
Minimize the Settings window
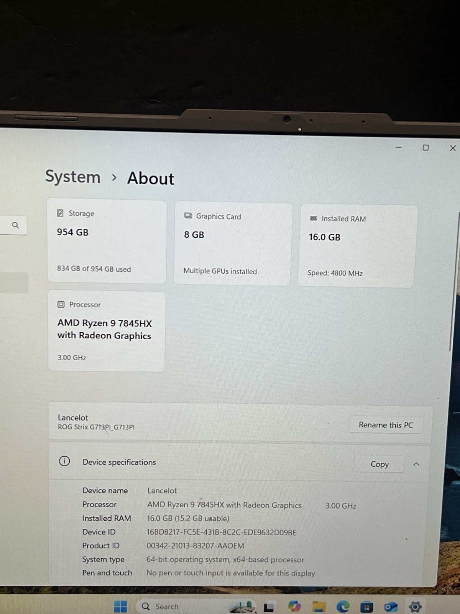coord(398,147)
